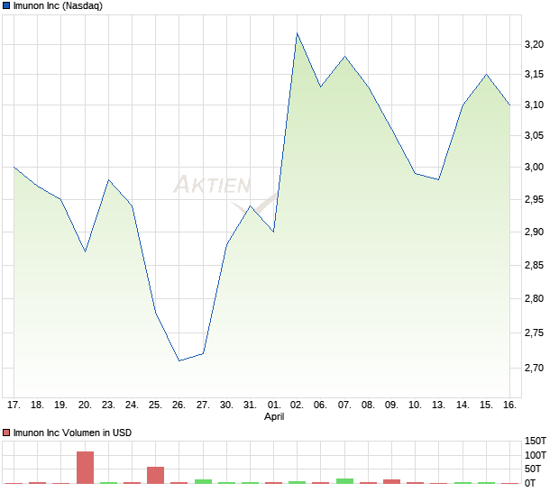Click the red volume bar on the 25th
Screen dimensions: 559x492
[x=155, y=475]
